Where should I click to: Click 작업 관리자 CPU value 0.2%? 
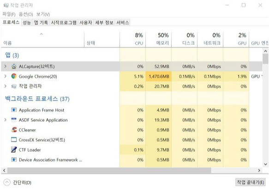(138, 86)
